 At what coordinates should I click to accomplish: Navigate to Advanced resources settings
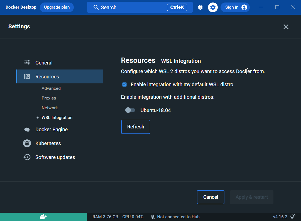[51, 88]
